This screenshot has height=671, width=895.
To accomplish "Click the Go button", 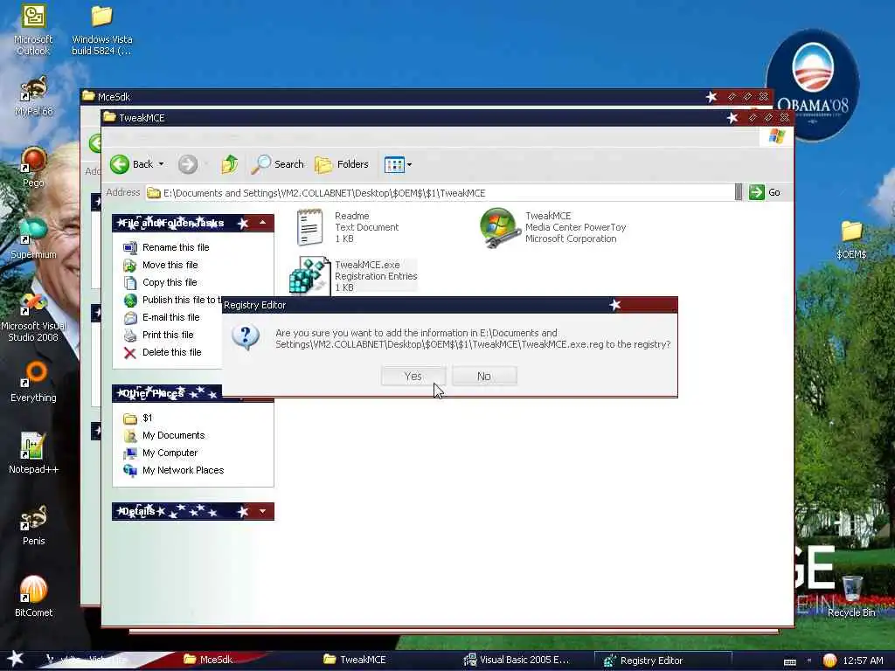I will point(765,192).
